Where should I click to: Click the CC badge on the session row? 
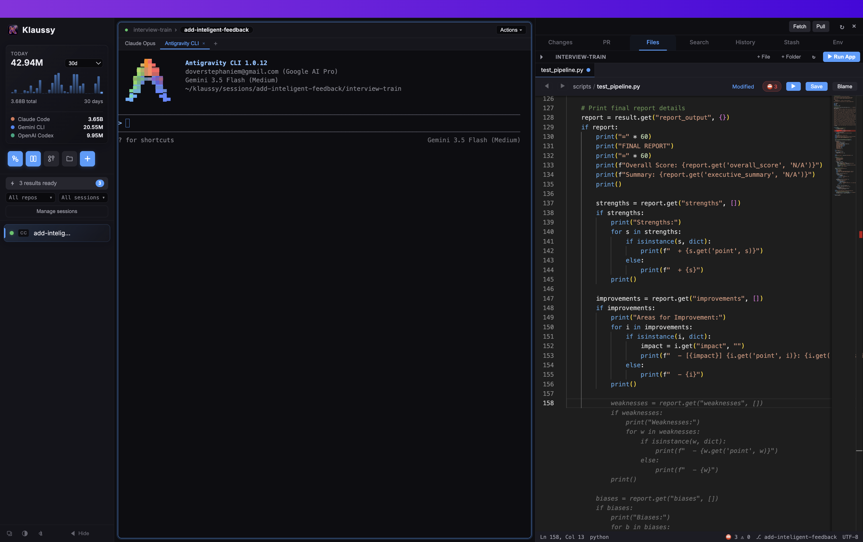pyautogui.click(x=24, y=233)
